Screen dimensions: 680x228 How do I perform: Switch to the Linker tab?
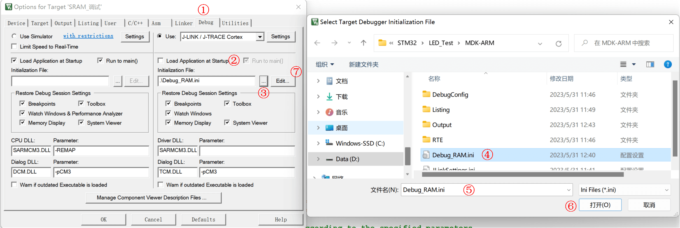tap(184, 23)
